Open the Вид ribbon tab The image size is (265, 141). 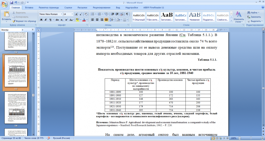click(118, 8)
